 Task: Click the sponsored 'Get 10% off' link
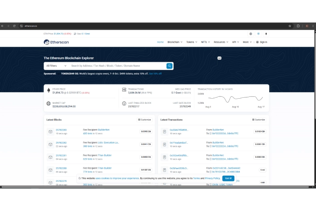pyautogui.click(x=155, y=74)
